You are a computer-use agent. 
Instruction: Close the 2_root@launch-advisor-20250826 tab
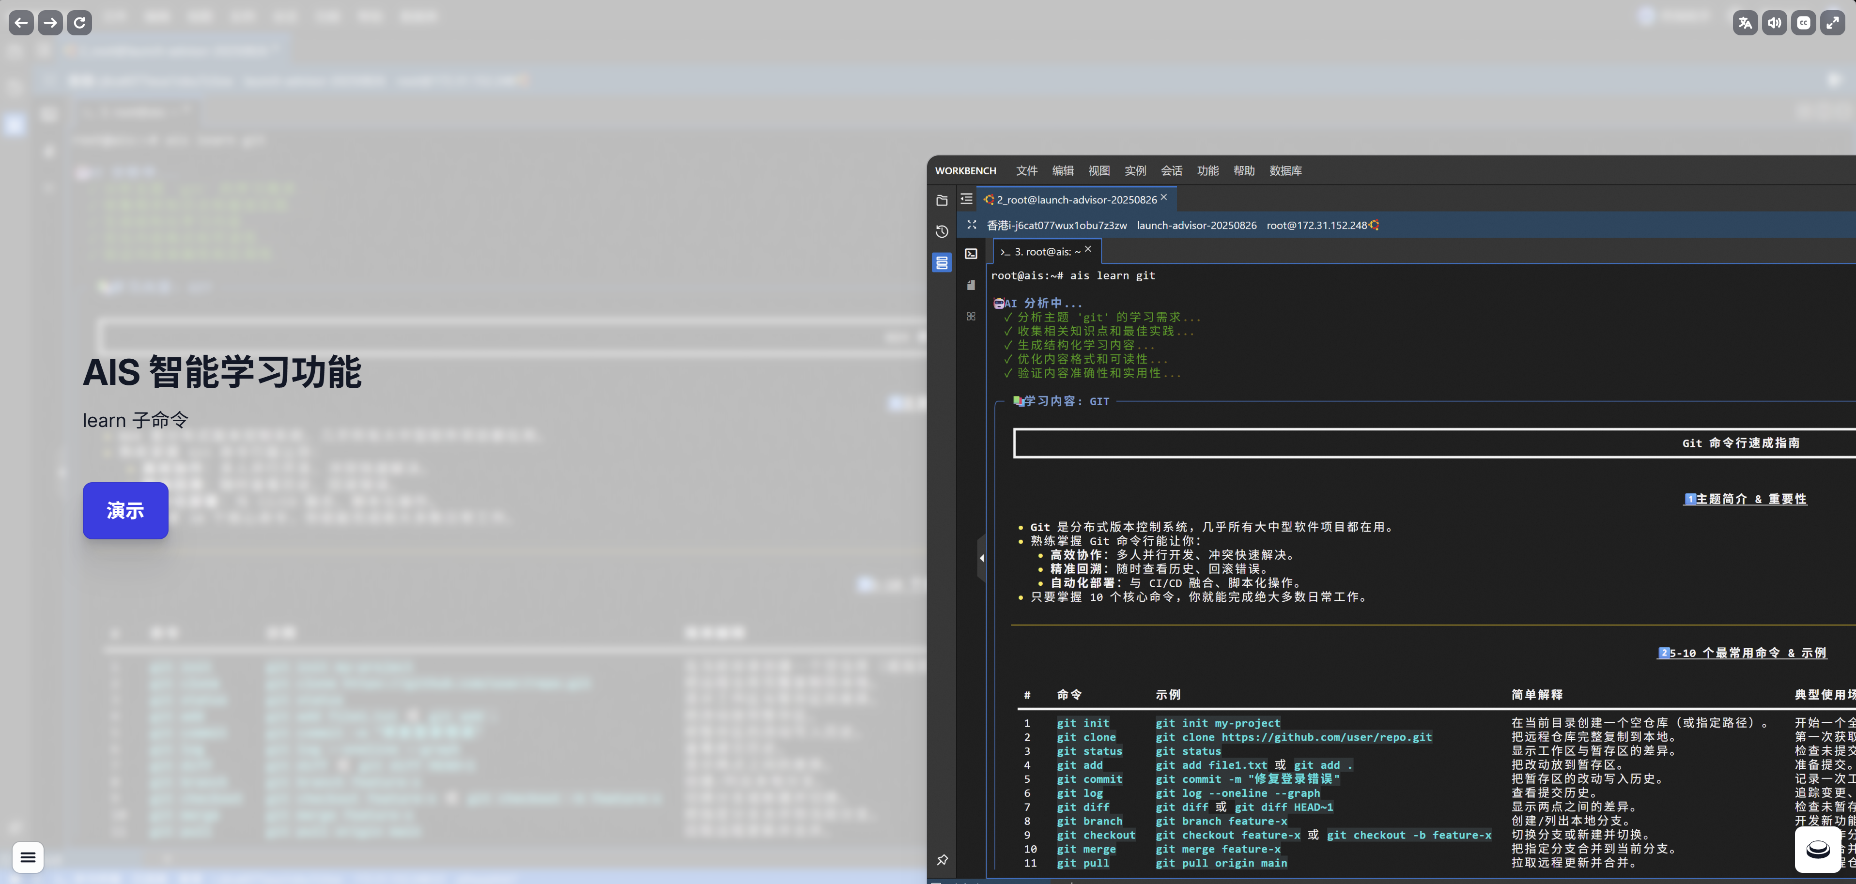[x=1163, y=197]
